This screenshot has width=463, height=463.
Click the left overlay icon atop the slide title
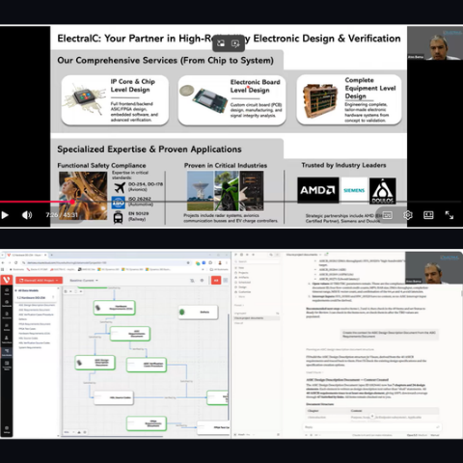pos(221,43)
